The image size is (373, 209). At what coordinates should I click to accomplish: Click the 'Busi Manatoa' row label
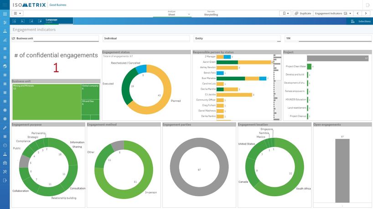tap(209, 78)
